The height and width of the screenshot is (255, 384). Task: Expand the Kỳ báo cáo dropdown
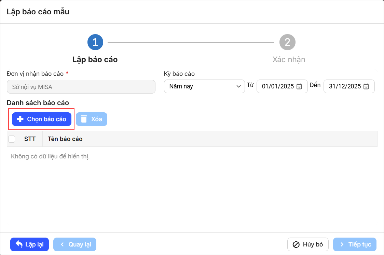coord(204,86)
